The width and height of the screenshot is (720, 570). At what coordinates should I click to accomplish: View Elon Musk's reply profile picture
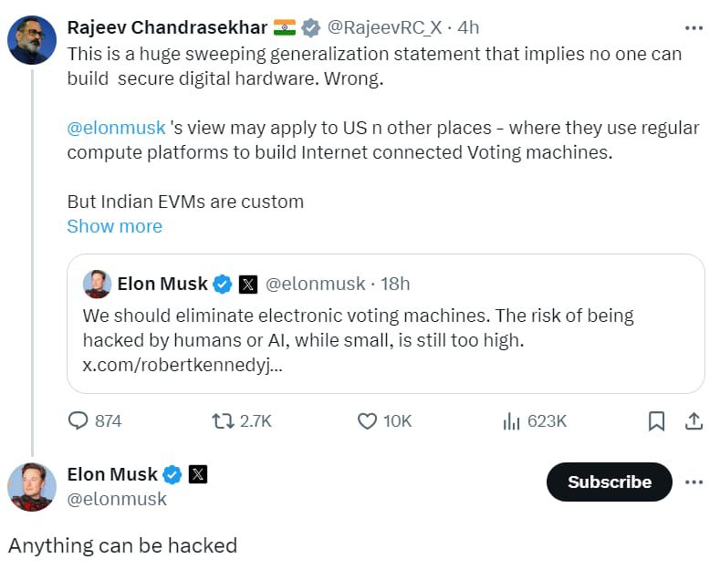click(32, 487)
